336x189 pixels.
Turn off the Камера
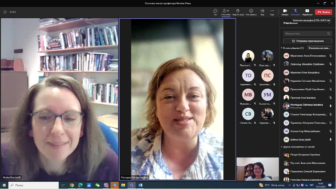point(285,12)
